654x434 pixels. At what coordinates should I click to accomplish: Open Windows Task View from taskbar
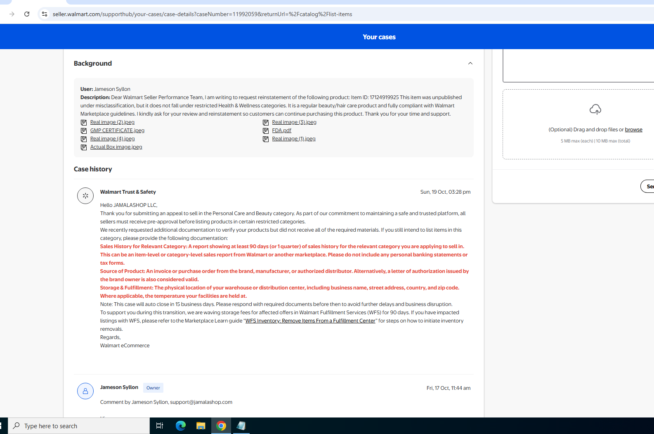point(160,426)
